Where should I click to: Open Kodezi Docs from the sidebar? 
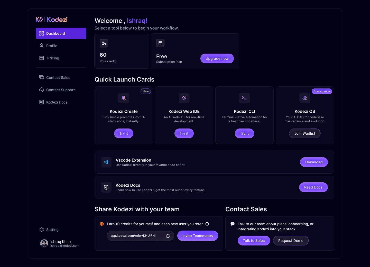pyautogui.click(x=57, y=102)
